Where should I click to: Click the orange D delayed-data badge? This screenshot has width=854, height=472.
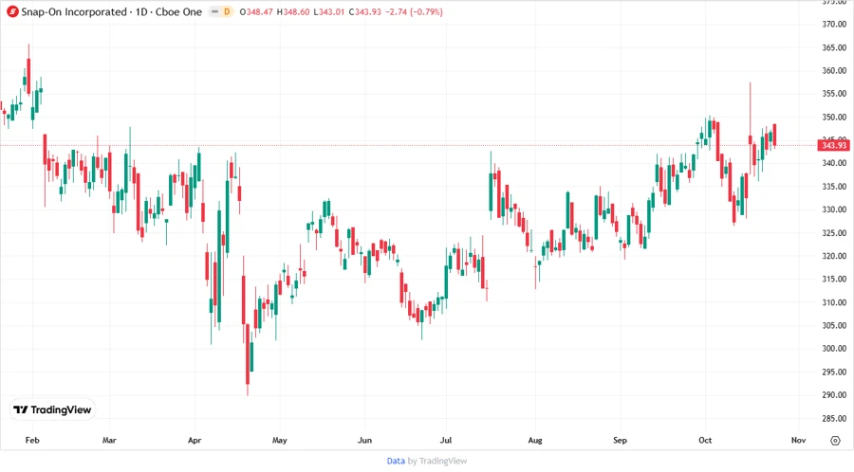227,11
